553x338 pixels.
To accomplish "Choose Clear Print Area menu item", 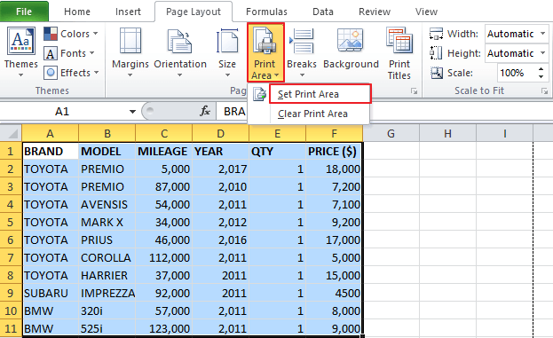I will tap(312, 114).
